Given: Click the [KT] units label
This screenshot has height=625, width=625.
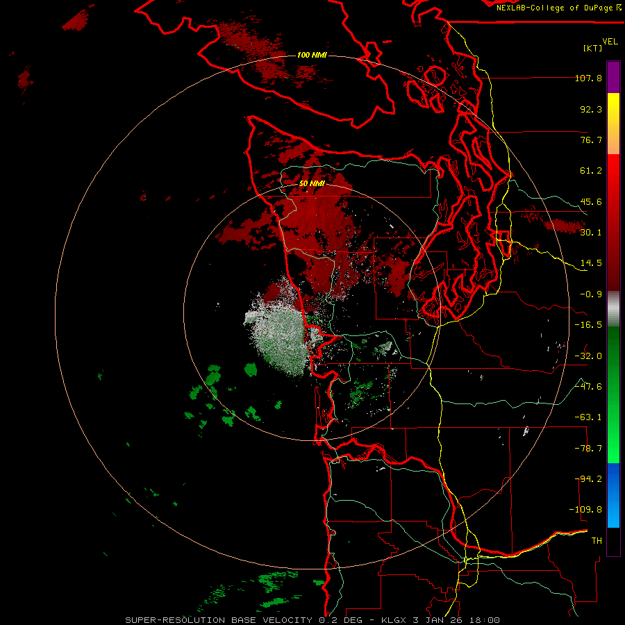Looking at the screenshot, I should (593, 48).
